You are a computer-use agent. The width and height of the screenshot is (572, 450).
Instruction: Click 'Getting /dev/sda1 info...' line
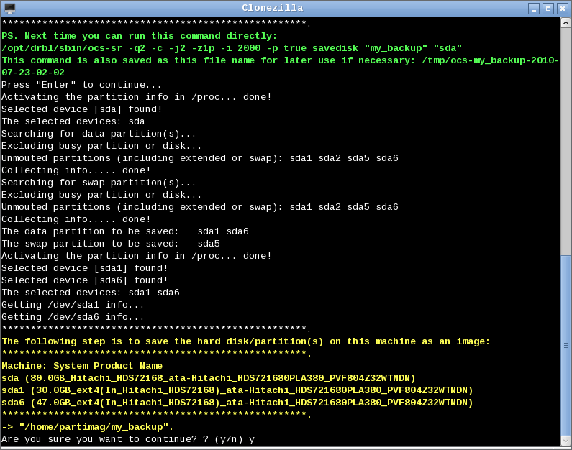(x=73, y=305)
